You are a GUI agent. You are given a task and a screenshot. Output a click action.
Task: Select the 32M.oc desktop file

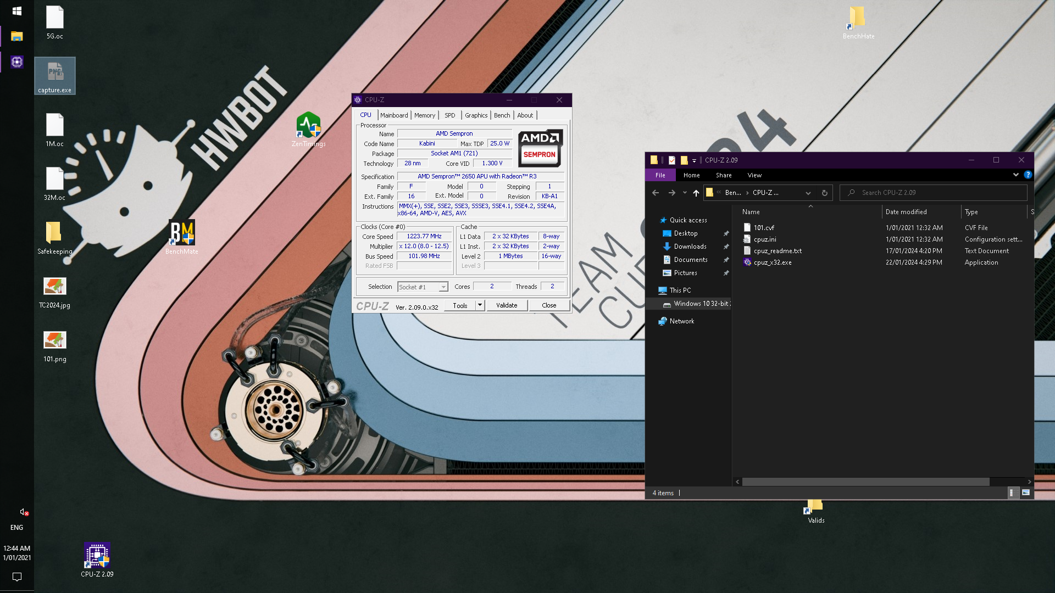(54, 184)
